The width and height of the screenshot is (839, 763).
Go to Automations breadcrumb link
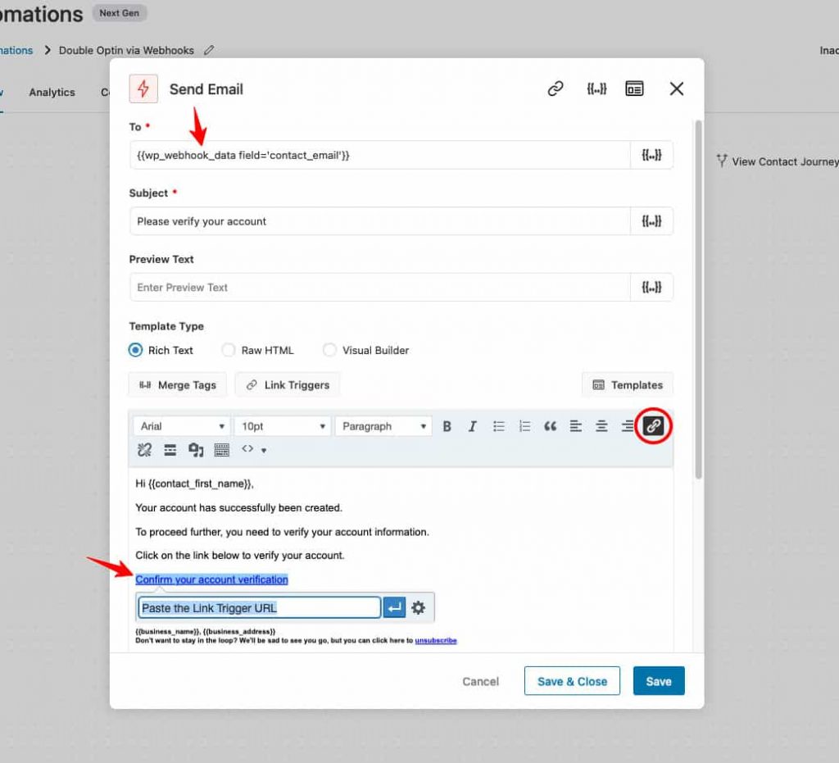click(16, 50)
